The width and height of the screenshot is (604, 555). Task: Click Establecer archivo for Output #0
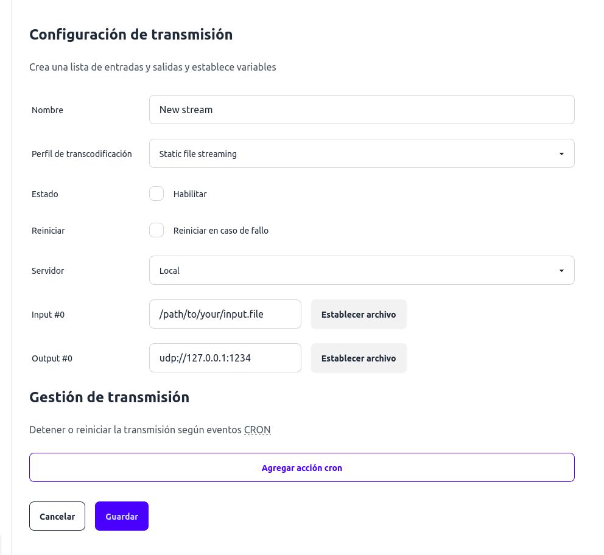click(359, 358)
